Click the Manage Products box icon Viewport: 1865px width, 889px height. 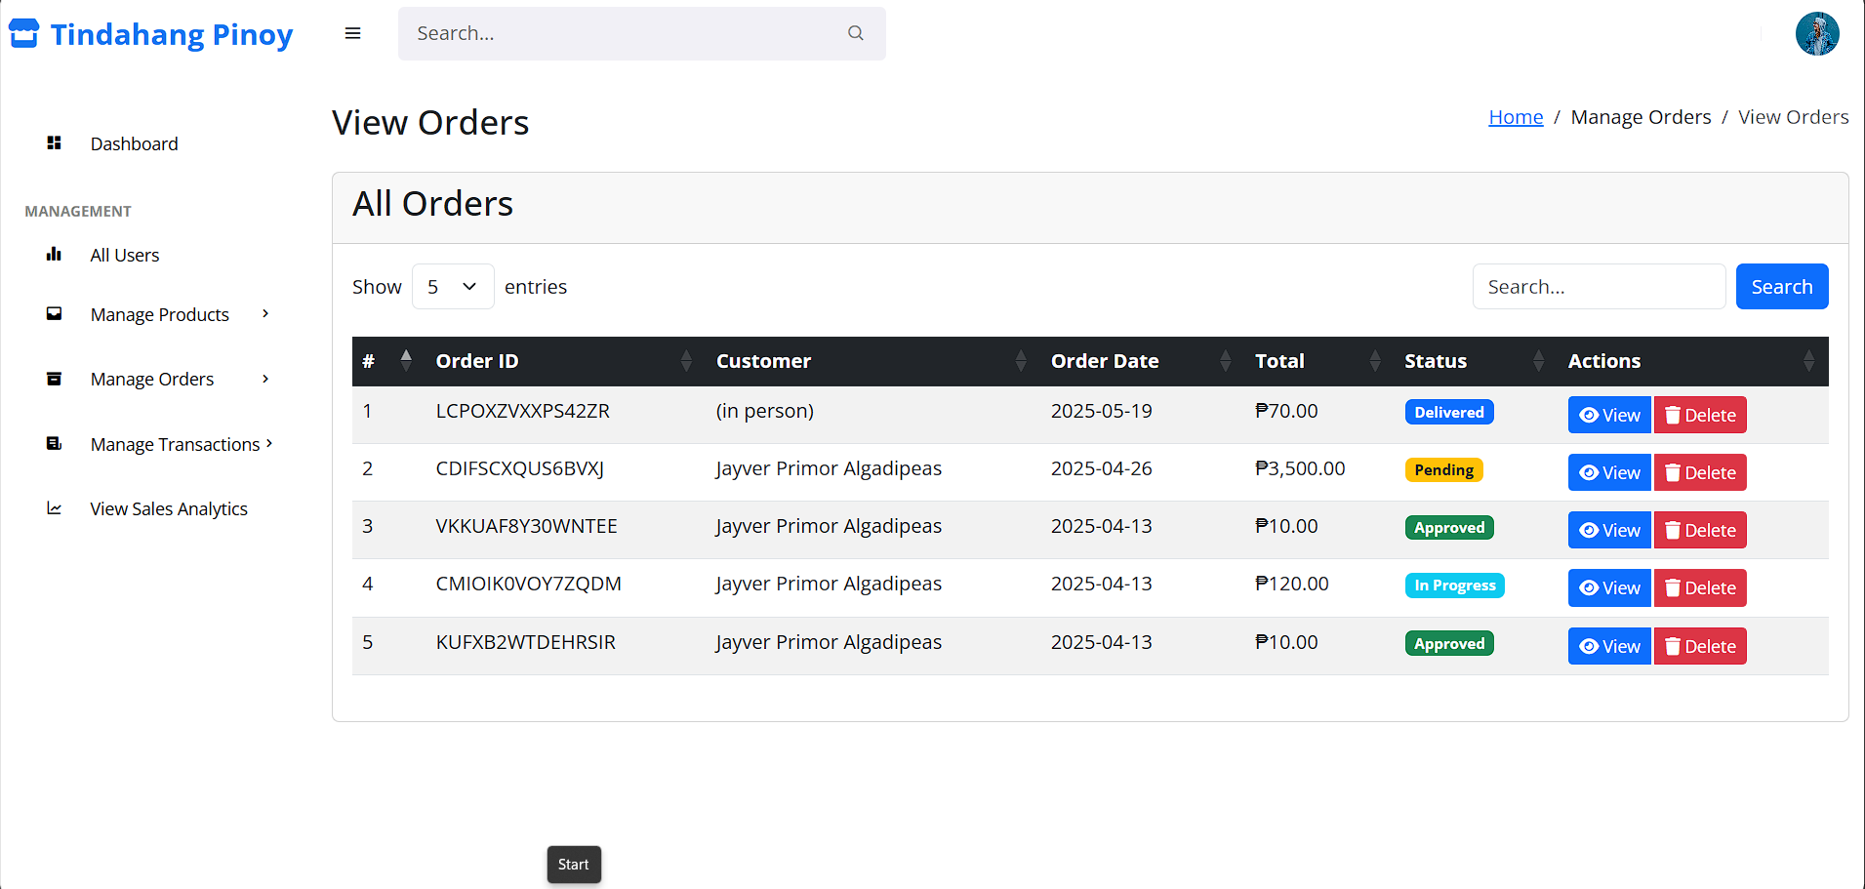[55, 314]
